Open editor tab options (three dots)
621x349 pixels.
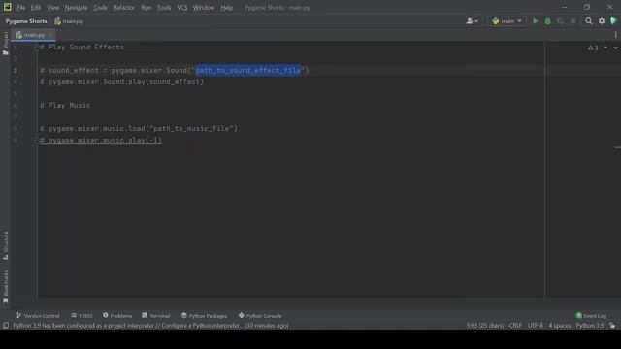[615, 35]
